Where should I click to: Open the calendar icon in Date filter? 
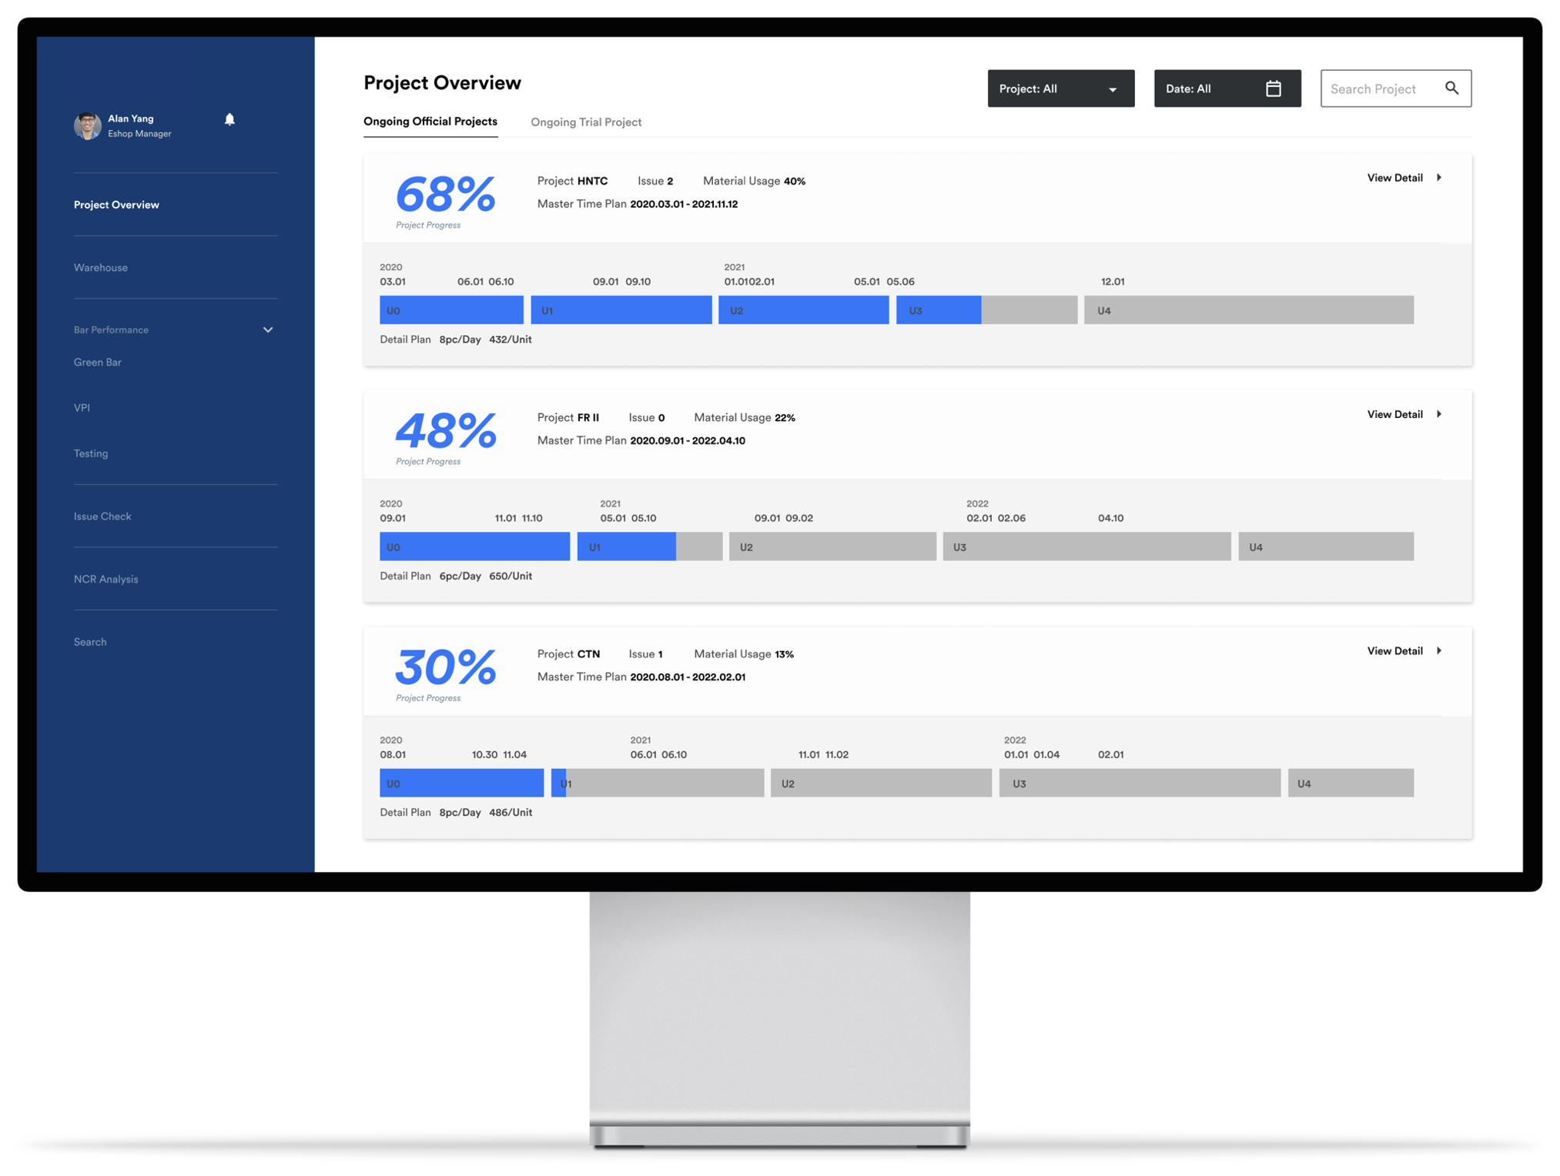[x=1273, y=89]
